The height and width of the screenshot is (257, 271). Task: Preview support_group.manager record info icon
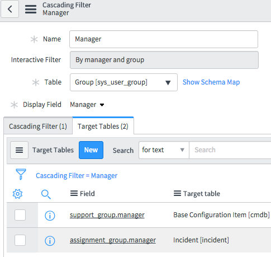50,216
